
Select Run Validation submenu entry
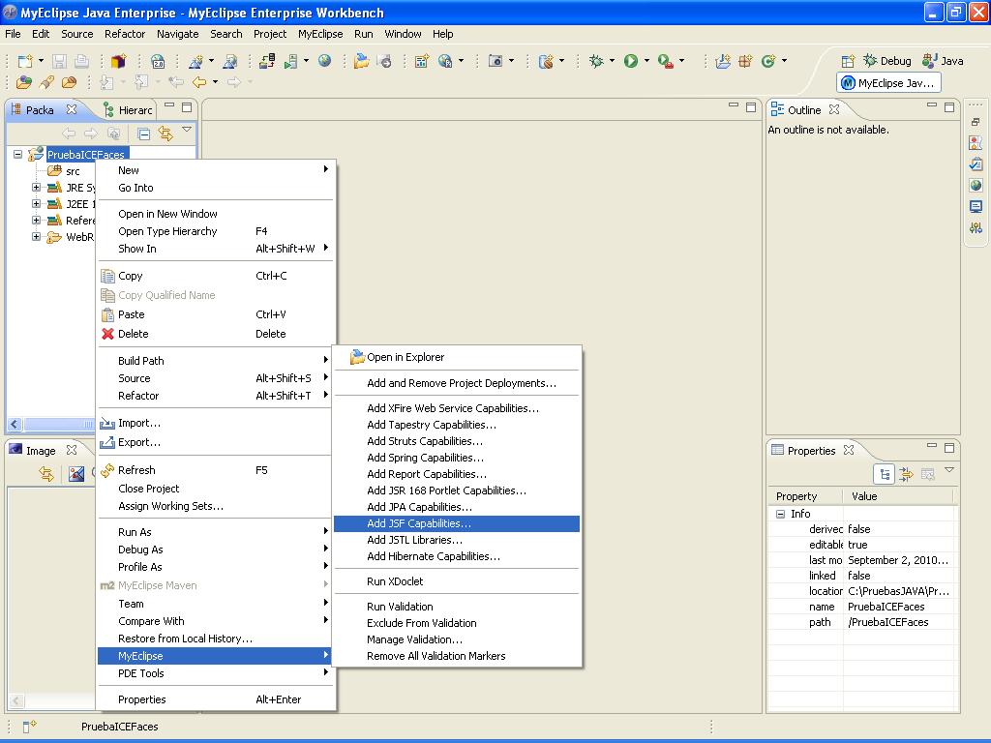(457, 608)
